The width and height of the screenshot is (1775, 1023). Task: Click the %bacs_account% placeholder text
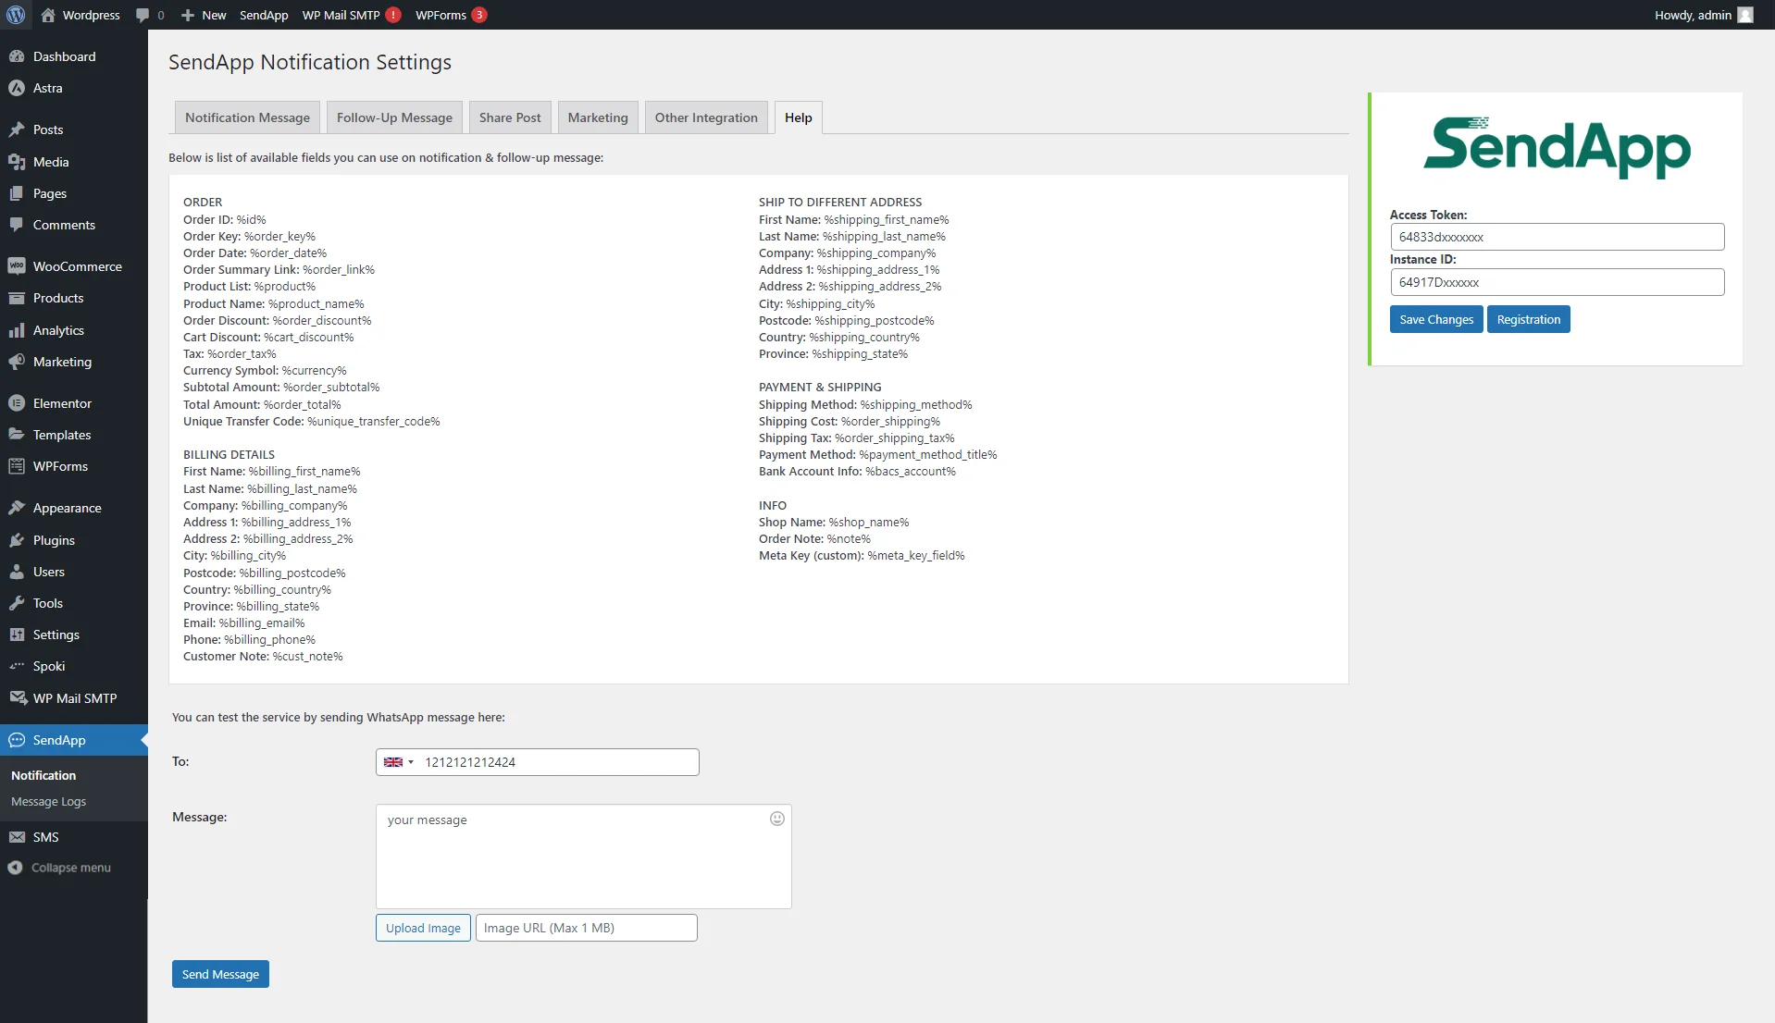(911, 472)
